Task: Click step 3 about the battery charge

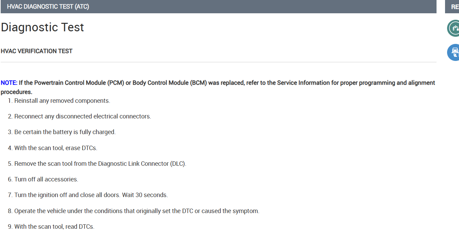Action: pos(65,132)
